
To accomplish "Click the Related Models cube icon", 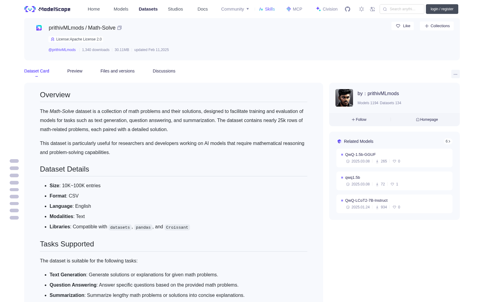I will pyautogui.click(x=339, y=141).
